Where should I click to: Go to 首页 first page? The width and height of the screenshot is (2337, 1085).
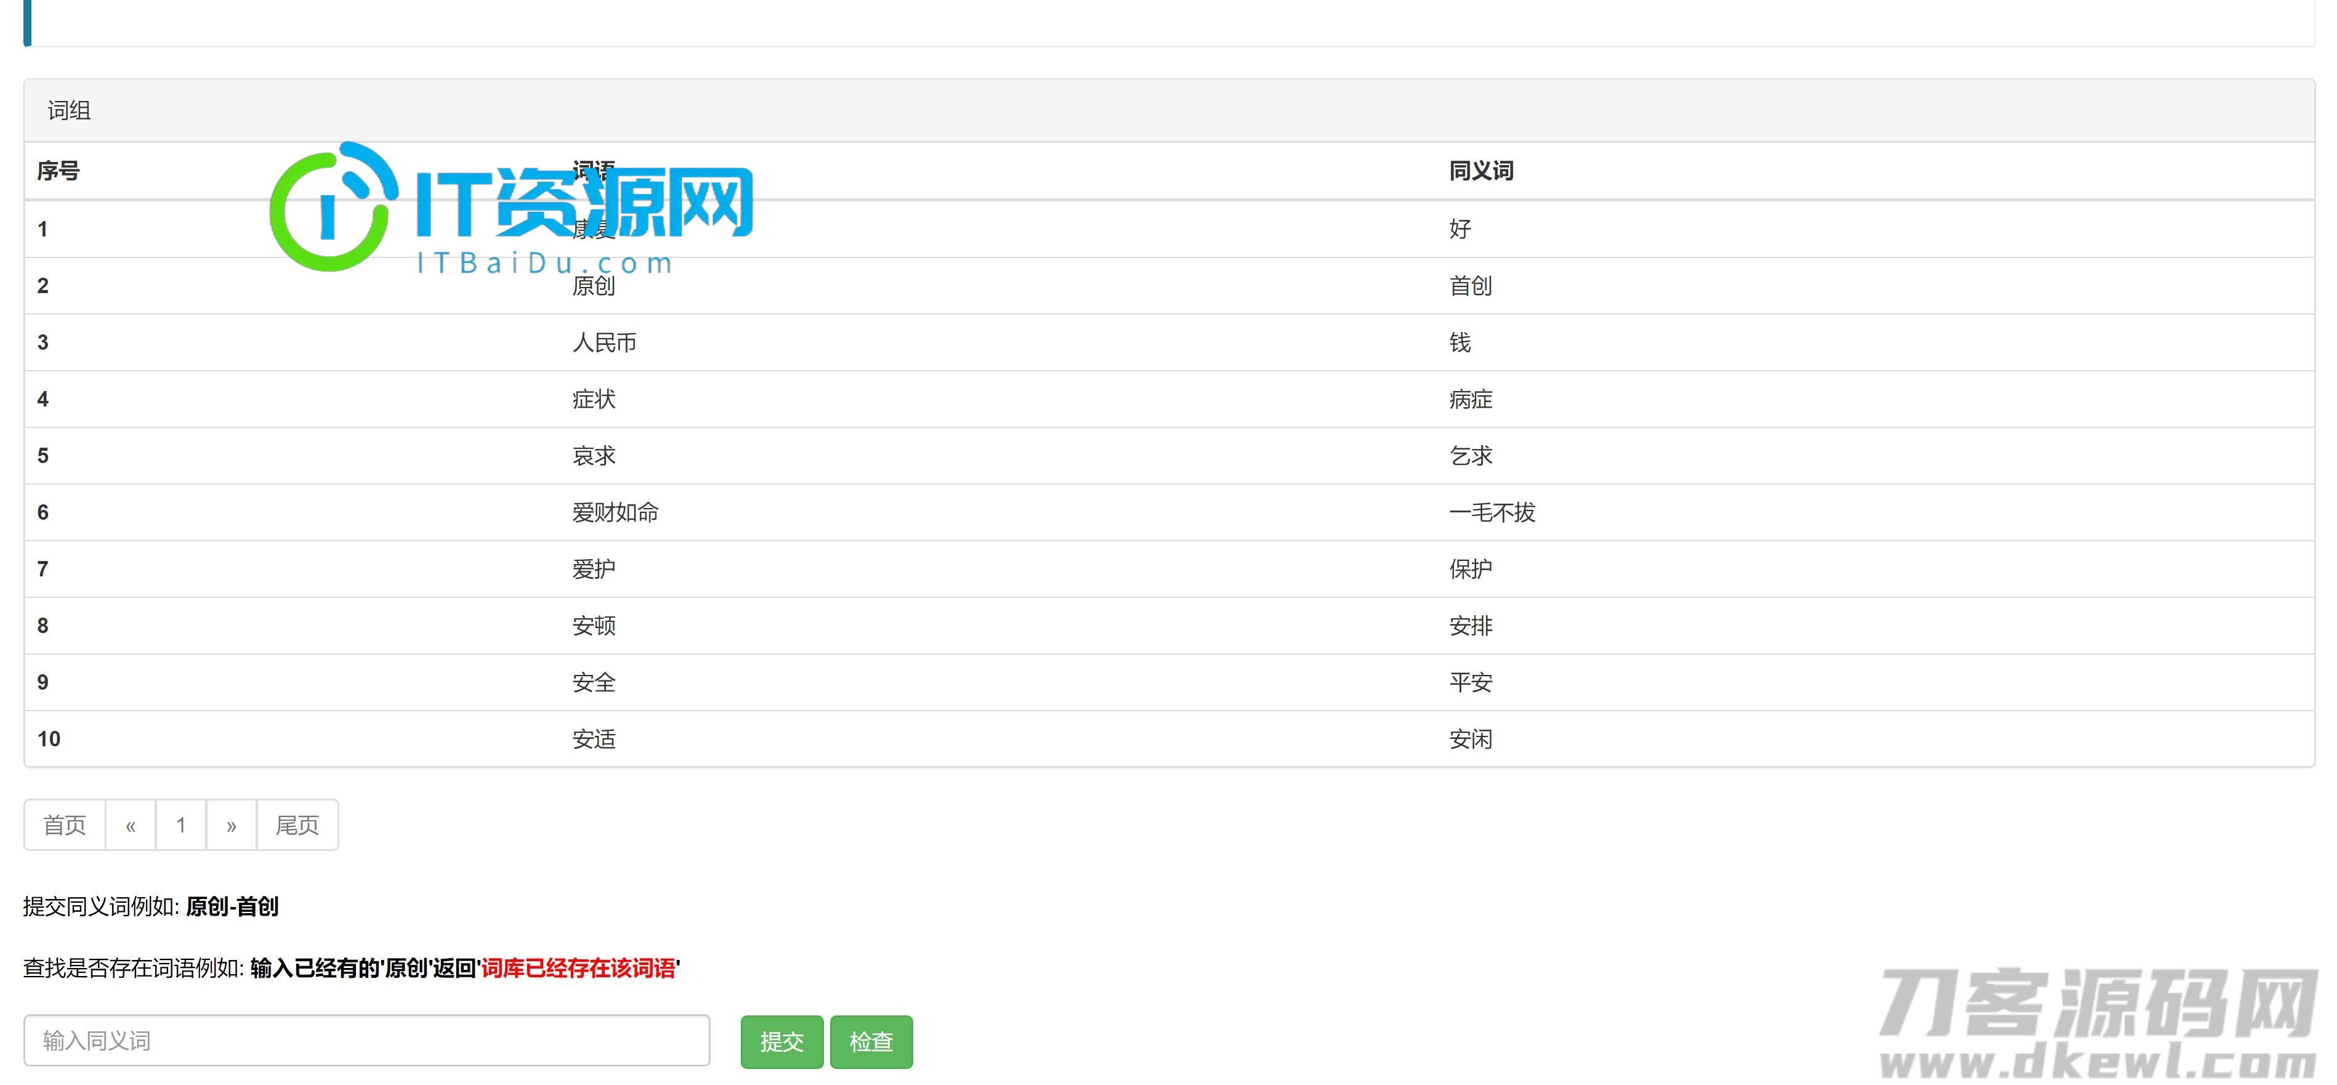[x=65, y=825]
